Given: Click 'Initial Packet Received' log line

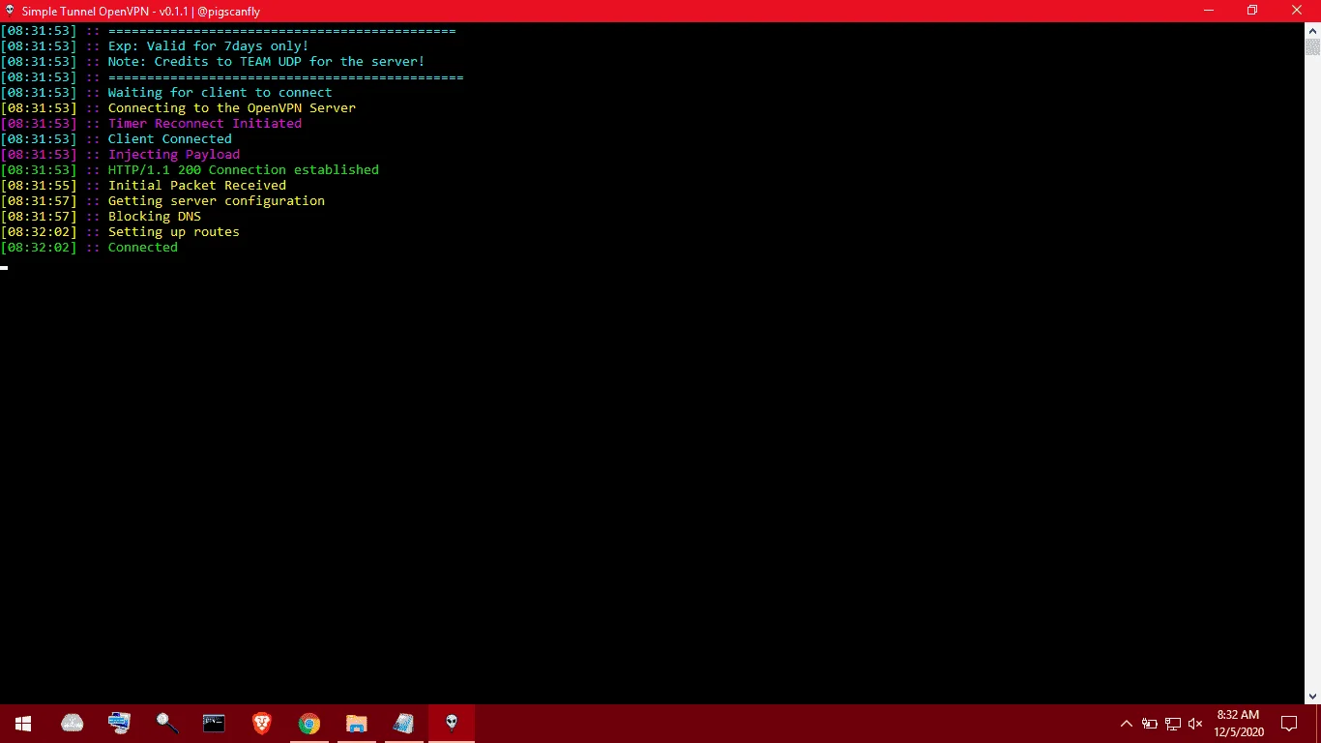Looking at the screenshot, I should 196,186.
